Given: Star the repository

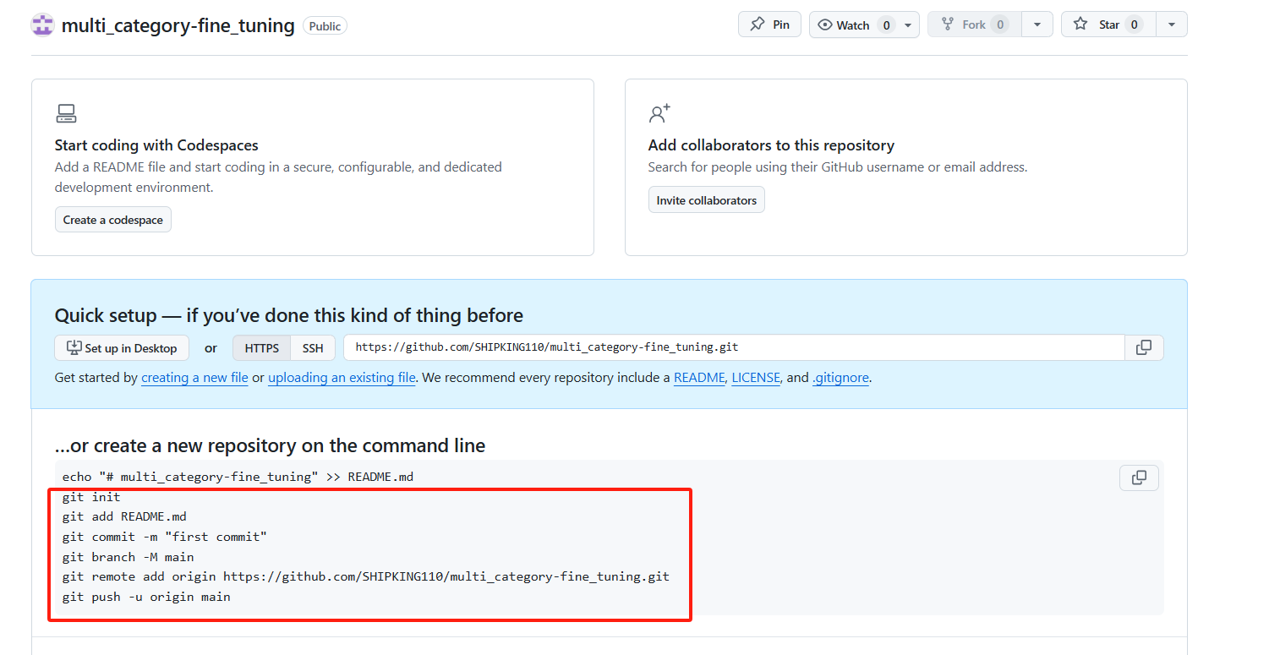Looking at the screenshot, I should tap(1108, 25).
